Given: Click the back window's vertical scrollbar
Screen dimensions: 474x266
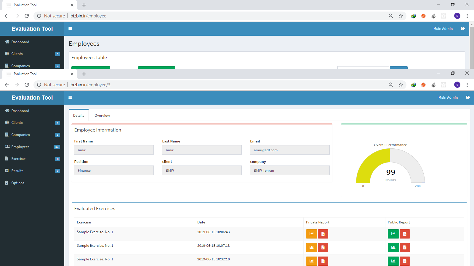Looking at the screenshot, I should (472, 47).
